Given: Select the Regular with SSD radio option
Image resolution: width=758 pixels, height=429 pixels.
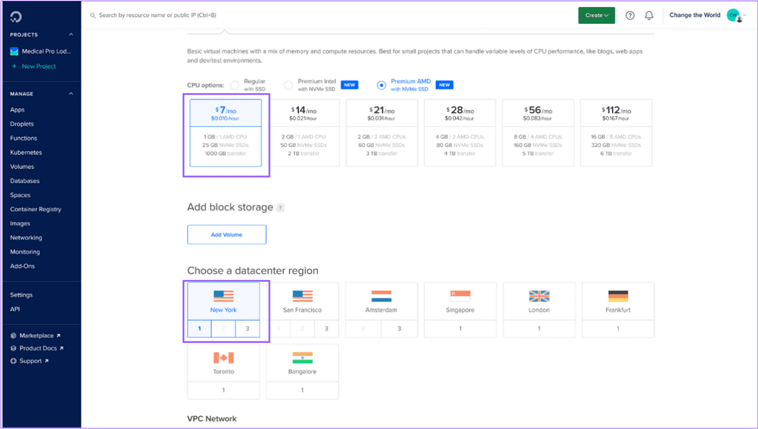Looking at the screenshot, I should (235, 85).
